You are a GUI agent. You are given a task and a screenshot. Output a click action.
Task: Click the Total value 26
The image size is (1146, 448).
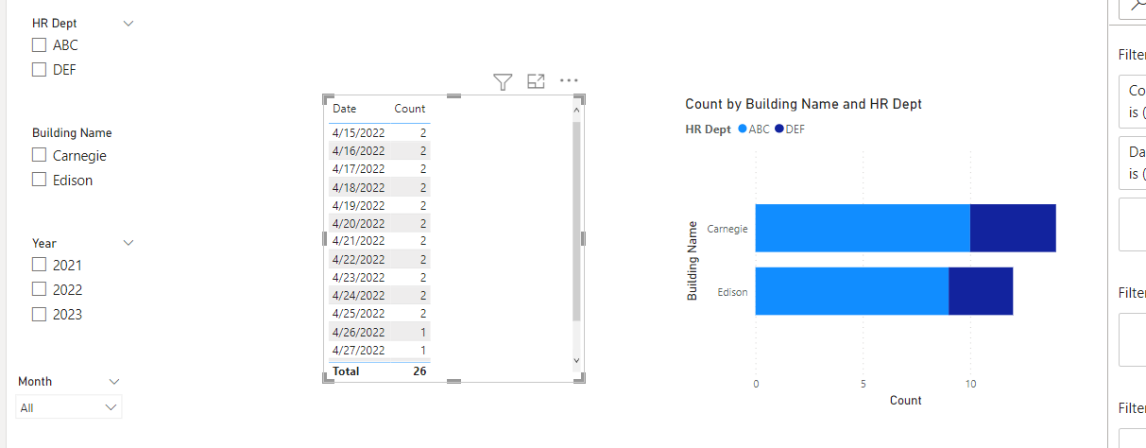(419, 371)
